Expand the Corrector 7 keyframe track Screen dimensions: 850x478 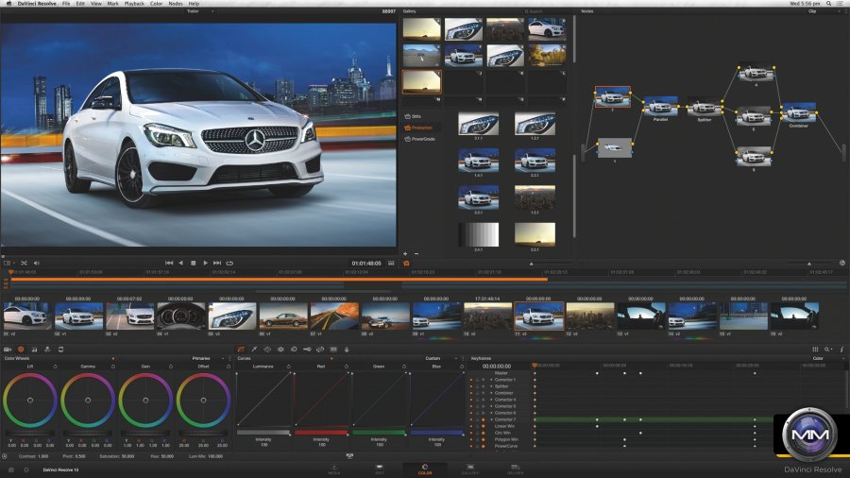pos(491,419)
